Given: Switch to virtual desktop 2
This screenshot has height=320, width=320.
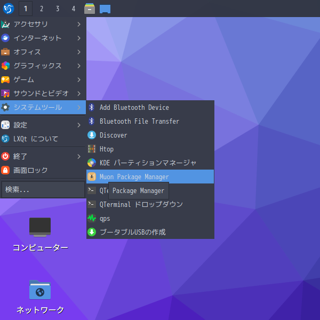Looking at the screenshot, I should (x=42, y=9).
